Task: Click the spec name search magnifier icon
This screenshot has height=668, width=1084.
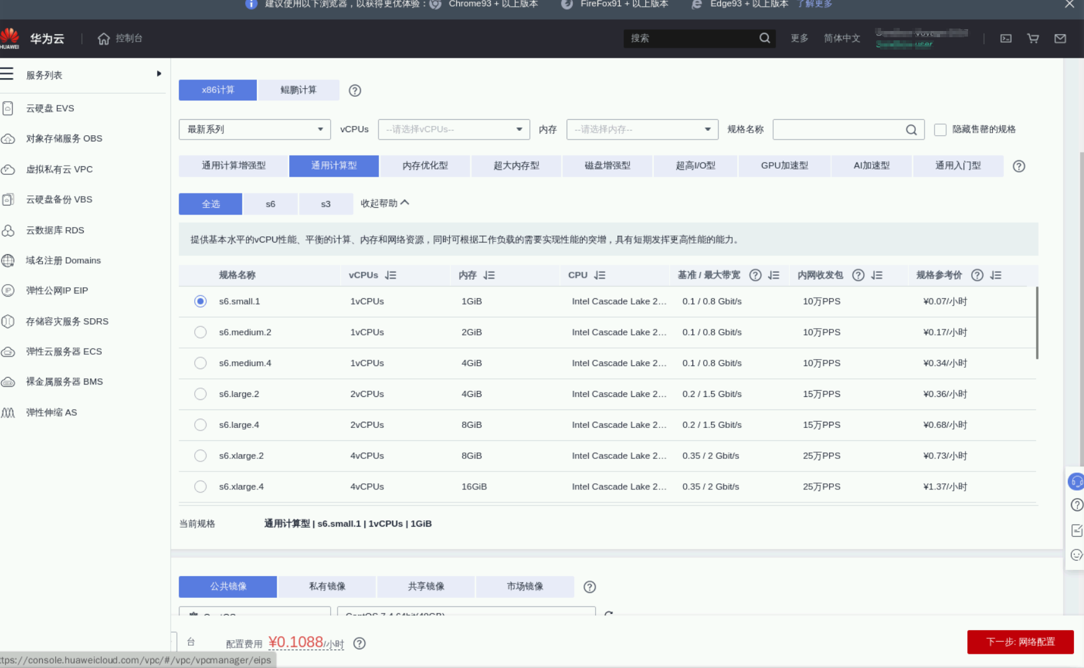Action: coord(911,130)
